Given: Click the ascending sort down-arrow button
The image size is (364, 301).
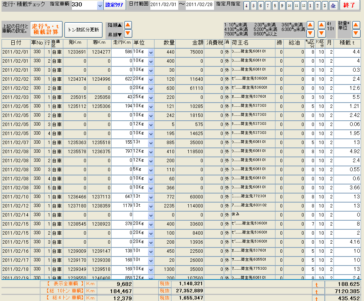Looking at the screenshot, I should (128, 34).
